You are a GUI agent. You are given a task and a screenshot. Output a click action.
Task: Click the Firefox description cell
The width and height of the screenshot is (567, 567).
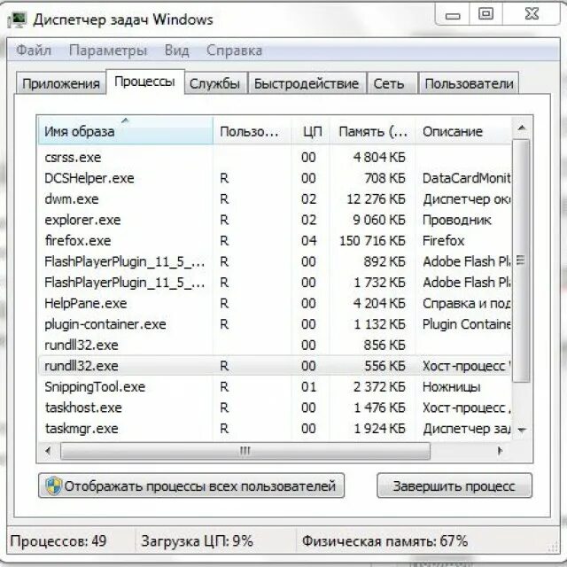click(443, 241)
